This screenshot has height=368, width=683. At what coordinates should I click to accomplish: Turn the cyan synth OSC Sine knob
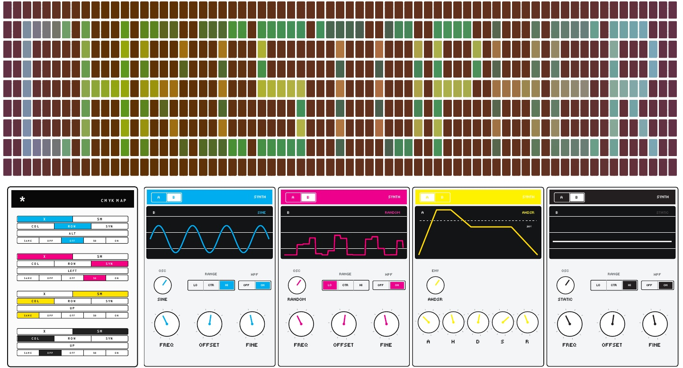click(x=162, y=285)
